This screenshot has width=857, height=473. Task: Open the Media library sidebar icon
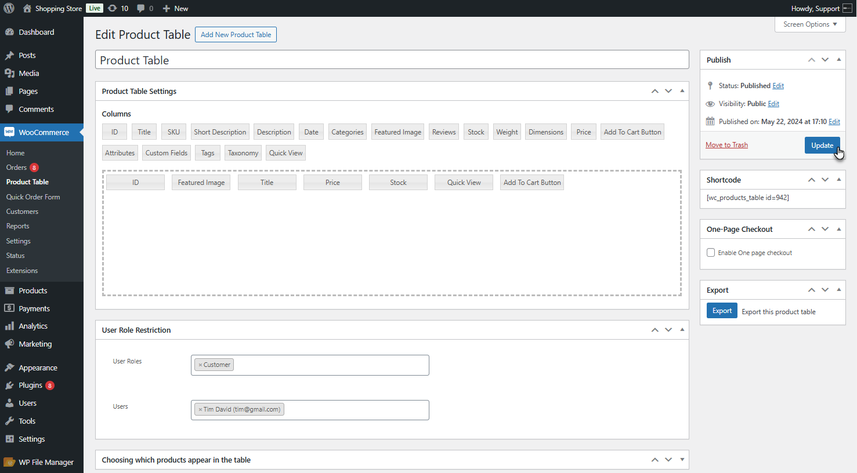(x=9, y=73)
